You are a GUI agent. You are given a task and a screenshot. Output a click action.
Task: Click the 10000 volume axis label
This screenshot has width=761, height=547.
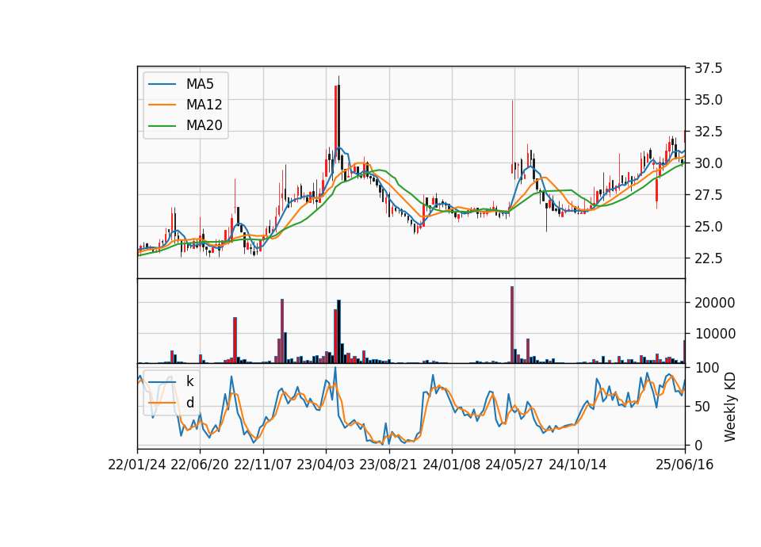(715, 334)
